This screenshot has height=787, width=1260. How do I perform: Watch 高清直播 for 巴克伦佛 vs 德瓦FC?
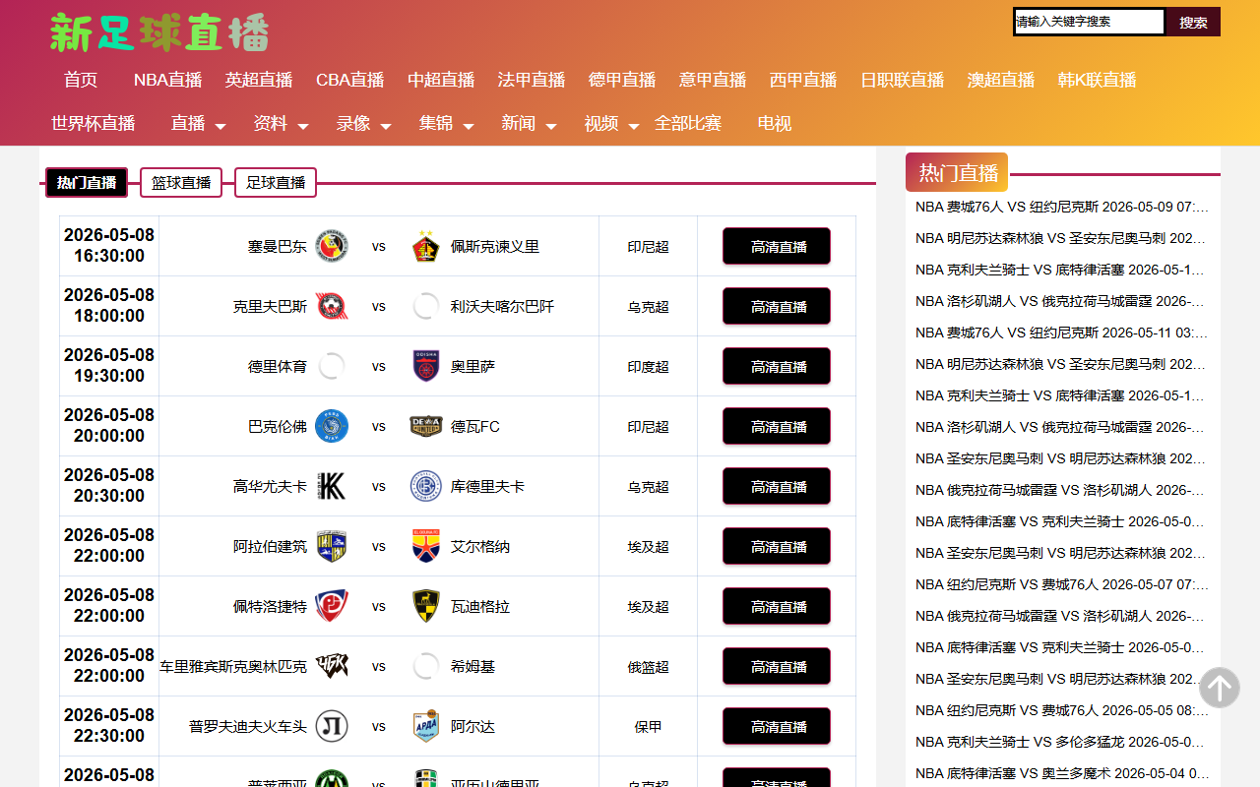coord(777,426)
